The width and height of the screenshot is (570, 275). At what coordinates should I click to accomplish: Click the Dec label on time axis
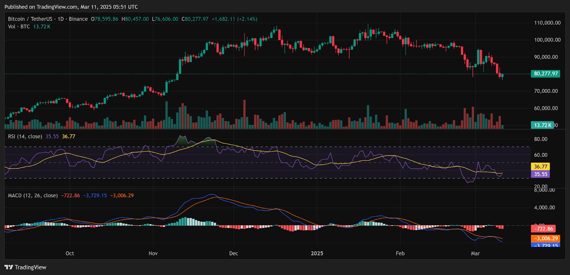[233, 253]
